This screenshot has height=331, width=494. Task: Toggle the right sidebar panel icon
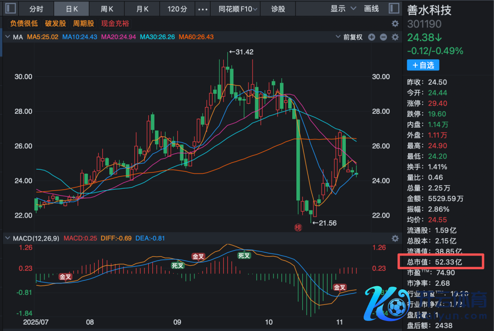(393, 8)
